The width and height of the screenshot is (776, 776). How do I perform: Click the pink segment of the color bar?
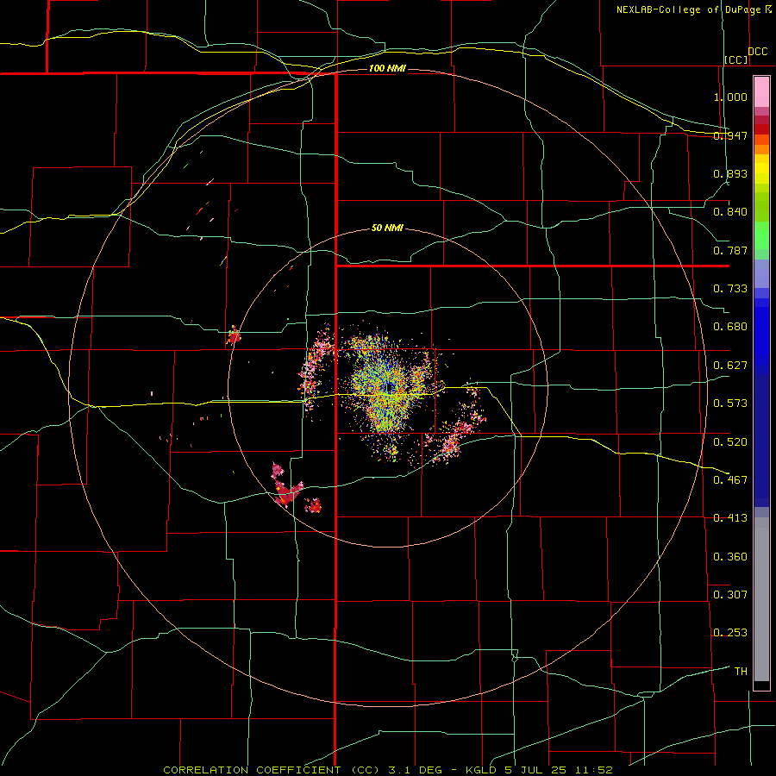click(x=761, y=92)
